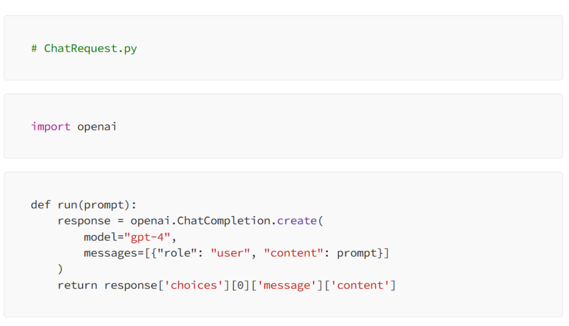Click the 'content' string in return line
The width and height of the screenshot is (569, 326).
(362, 286)
